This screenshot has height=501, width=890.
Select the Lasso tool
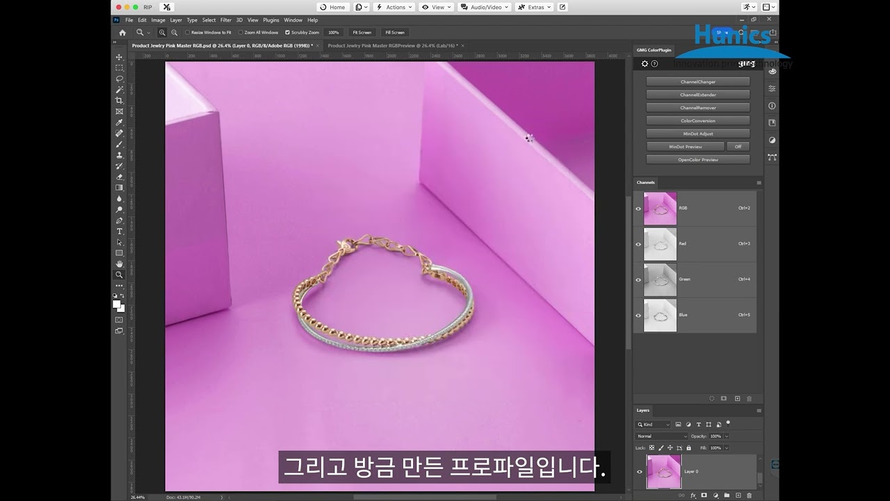119,79
